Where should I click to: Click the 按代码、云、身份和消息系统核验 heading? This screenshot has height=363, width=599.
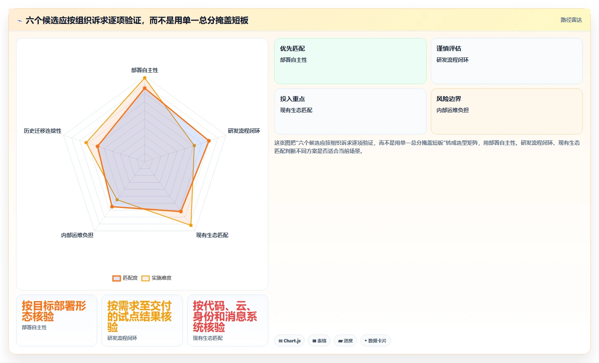pos(225,316)
